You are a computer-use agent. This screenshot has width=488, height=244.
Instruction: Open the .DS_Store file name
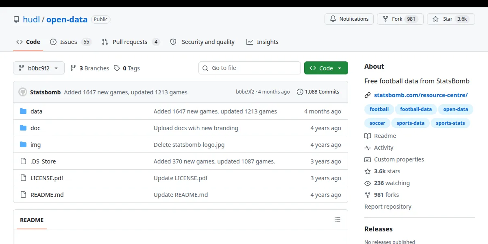(x=43, y=161)
